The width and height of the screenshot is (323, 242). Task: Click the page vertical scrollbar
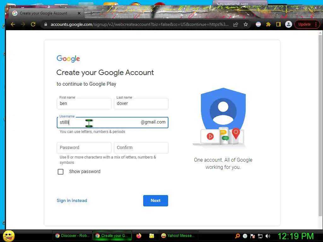click(x=320, y=125)
